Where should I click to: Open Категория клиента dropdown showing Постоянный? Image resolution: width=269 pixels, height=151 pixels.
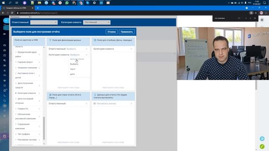97,22
